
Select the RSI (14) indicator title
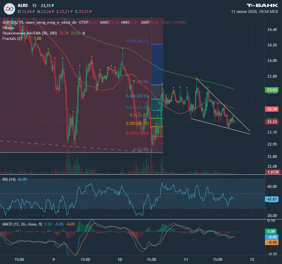click(9, 179)
